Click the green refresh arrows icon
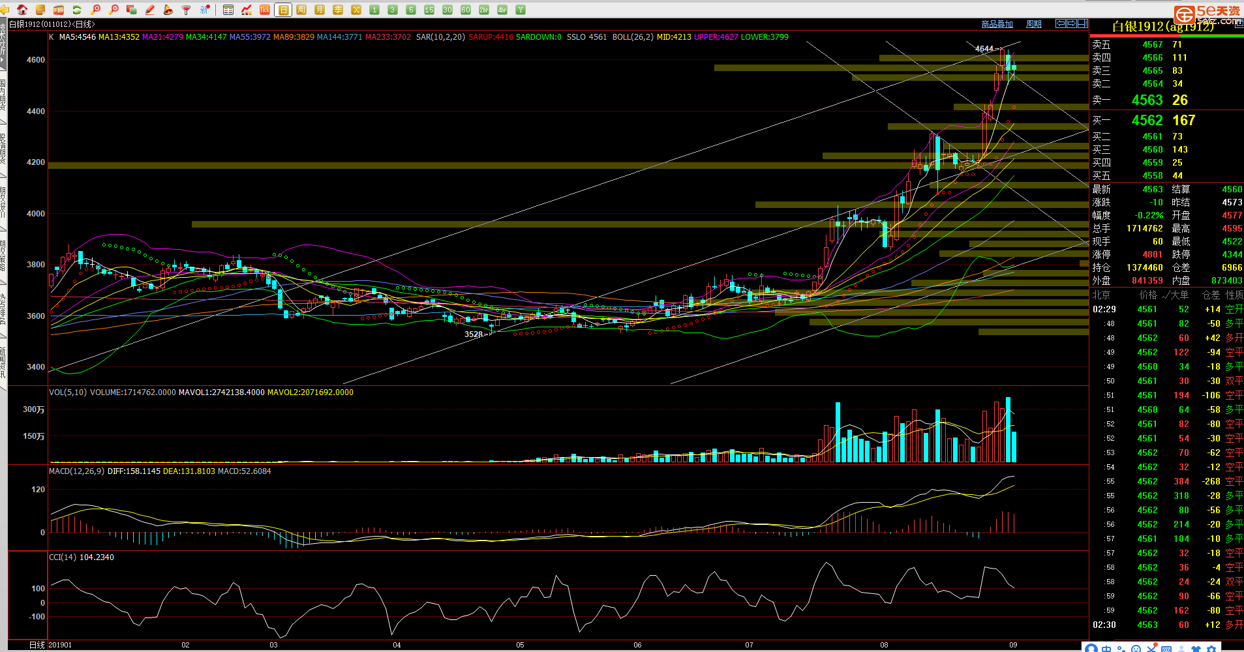 pos(77,10)
